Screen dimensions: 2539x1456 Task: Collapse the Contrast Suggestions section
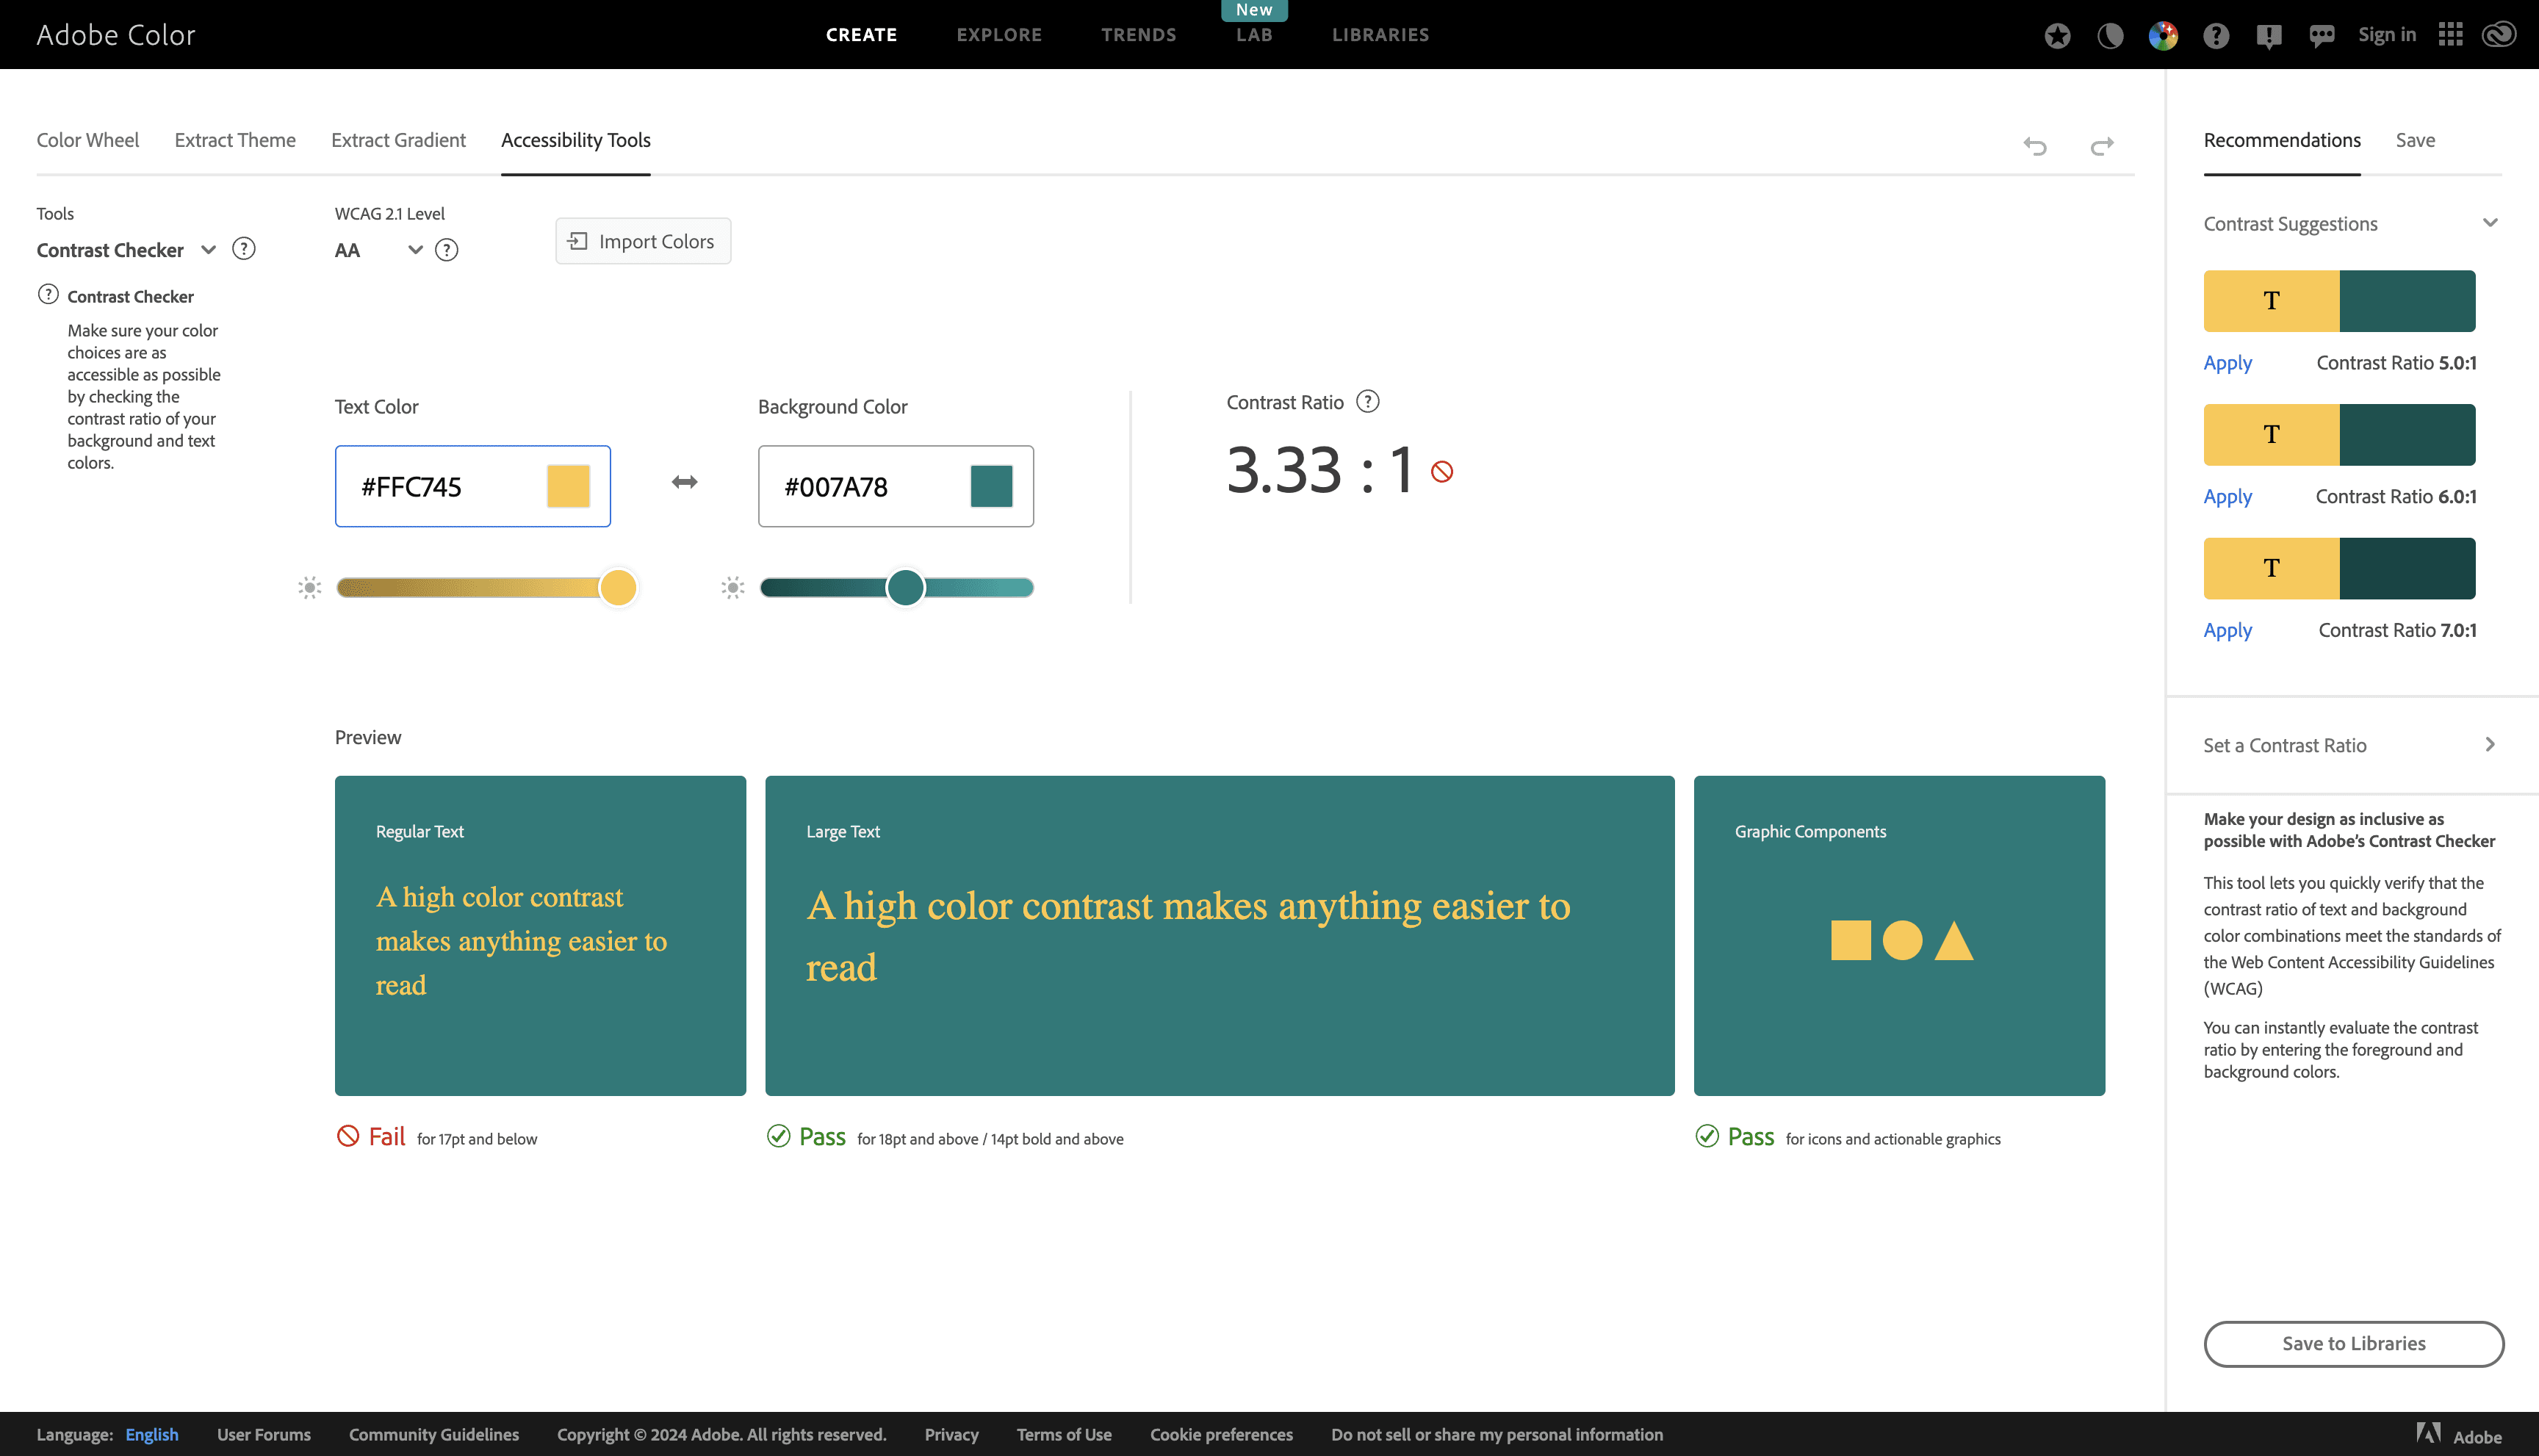pyautogui.click(x=2490, y=223)
